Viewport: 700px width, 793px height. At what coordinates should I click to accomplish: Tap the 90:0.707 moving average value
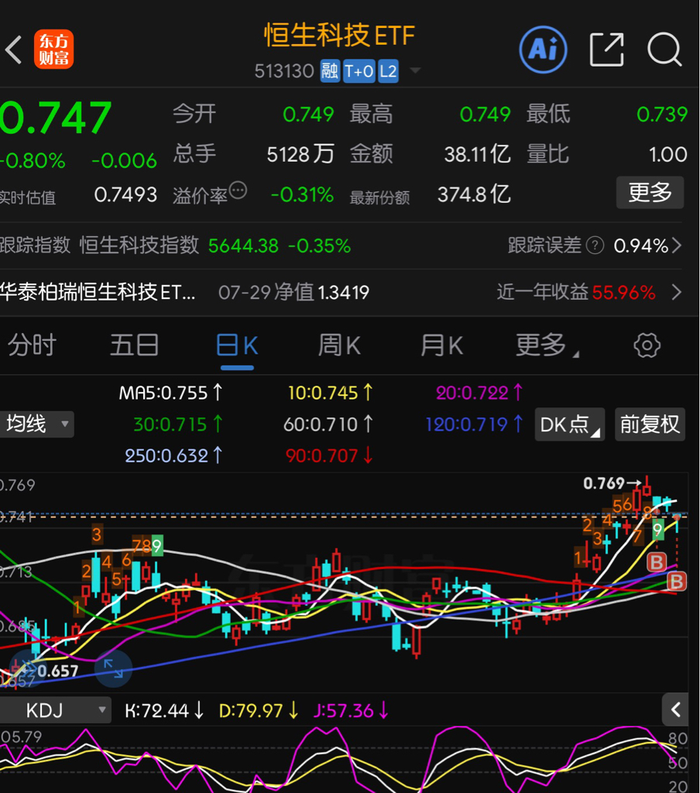[x=329, y=455]
